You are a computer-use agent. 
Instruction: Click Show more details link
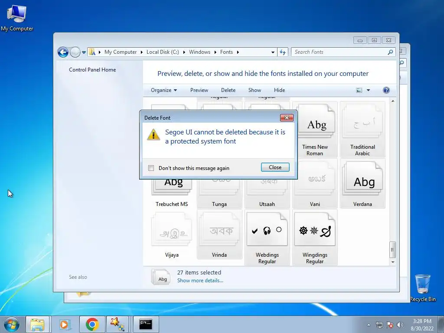200,281
